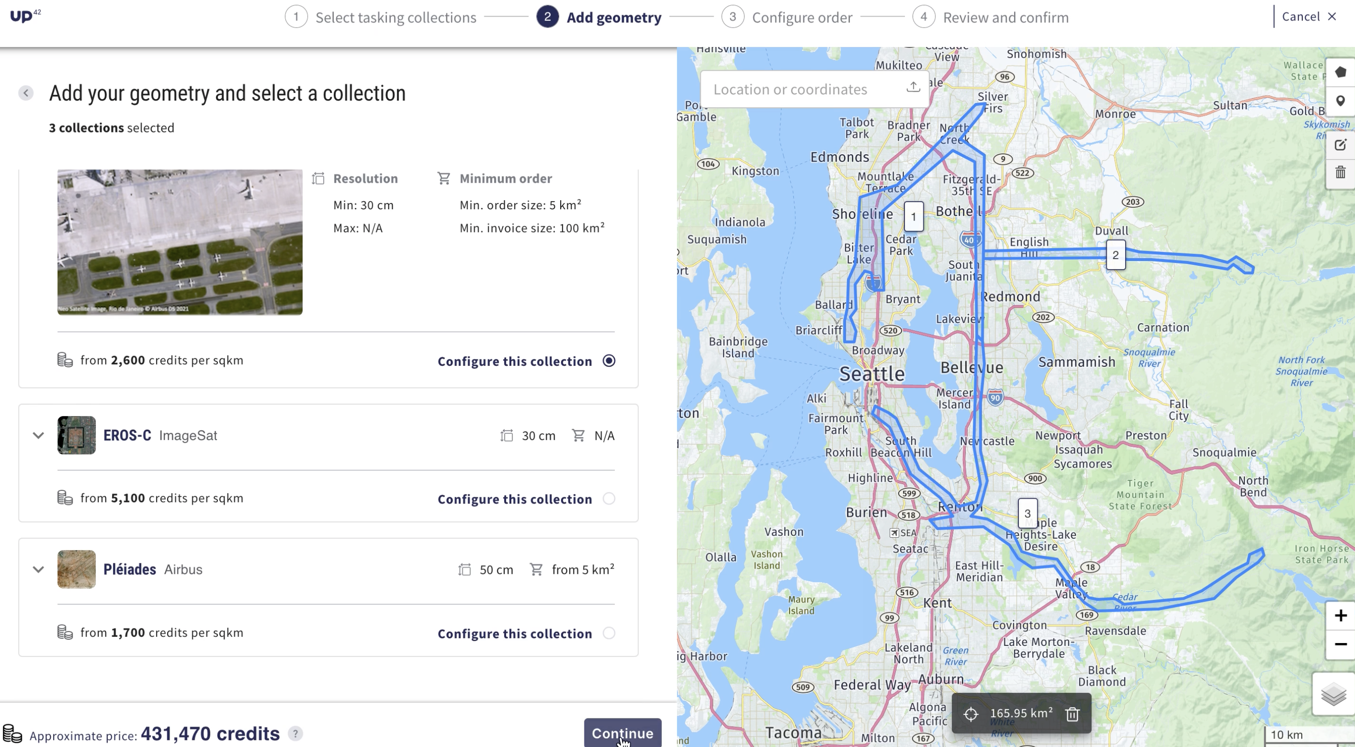Zoom out on the map with the minus icon
The image size is (1355, 747).
(1339, 644)
